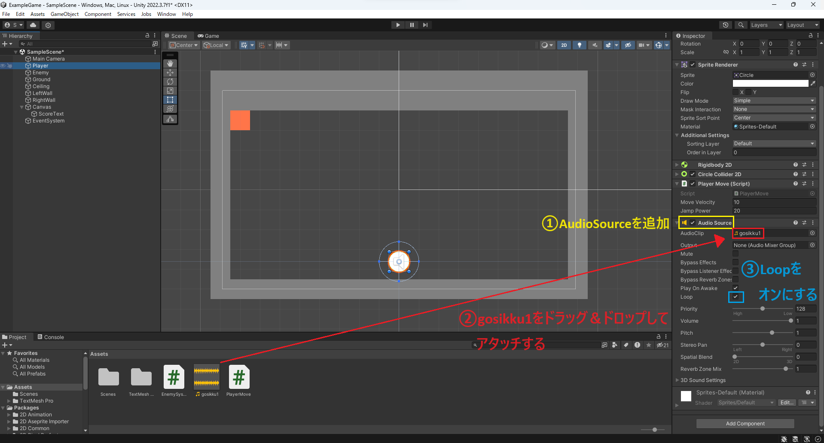Select the Rect transform tool
Screen dimensions: 824x443
click(170, 99)
